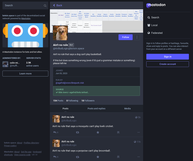This screenshot has width=193, height=161.
Task: Favourite the porpoise broomball post
Action: [98, 157]
